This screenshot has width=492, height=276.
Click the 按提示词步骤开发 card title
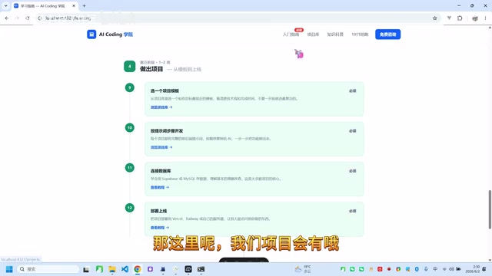166,131
